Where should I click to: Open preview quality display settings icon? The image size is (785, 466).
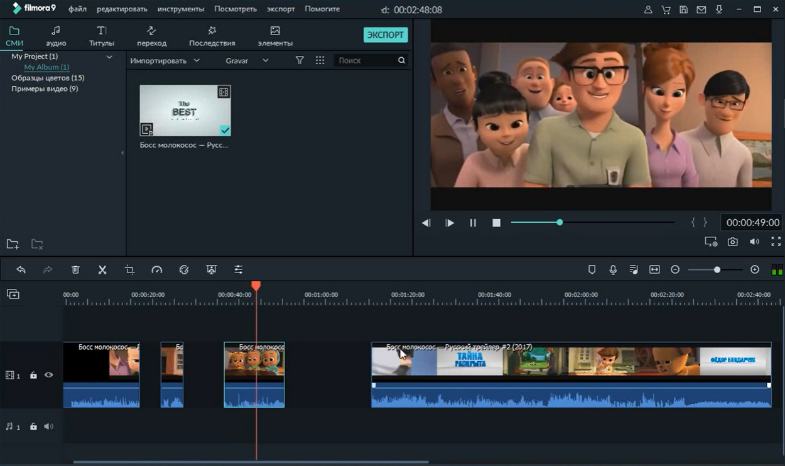click(x=711, y=241)
